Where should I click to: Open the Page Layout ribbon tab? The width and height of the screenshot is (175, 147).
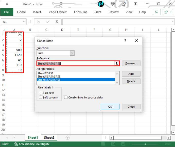(58, 12)
